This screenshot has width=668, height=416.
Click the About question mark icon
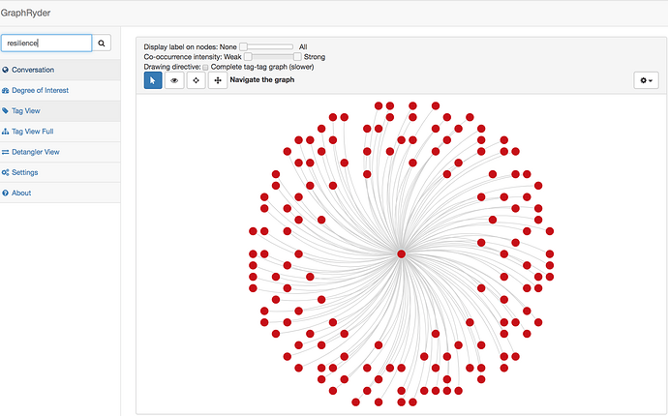(x=5, y=193)
